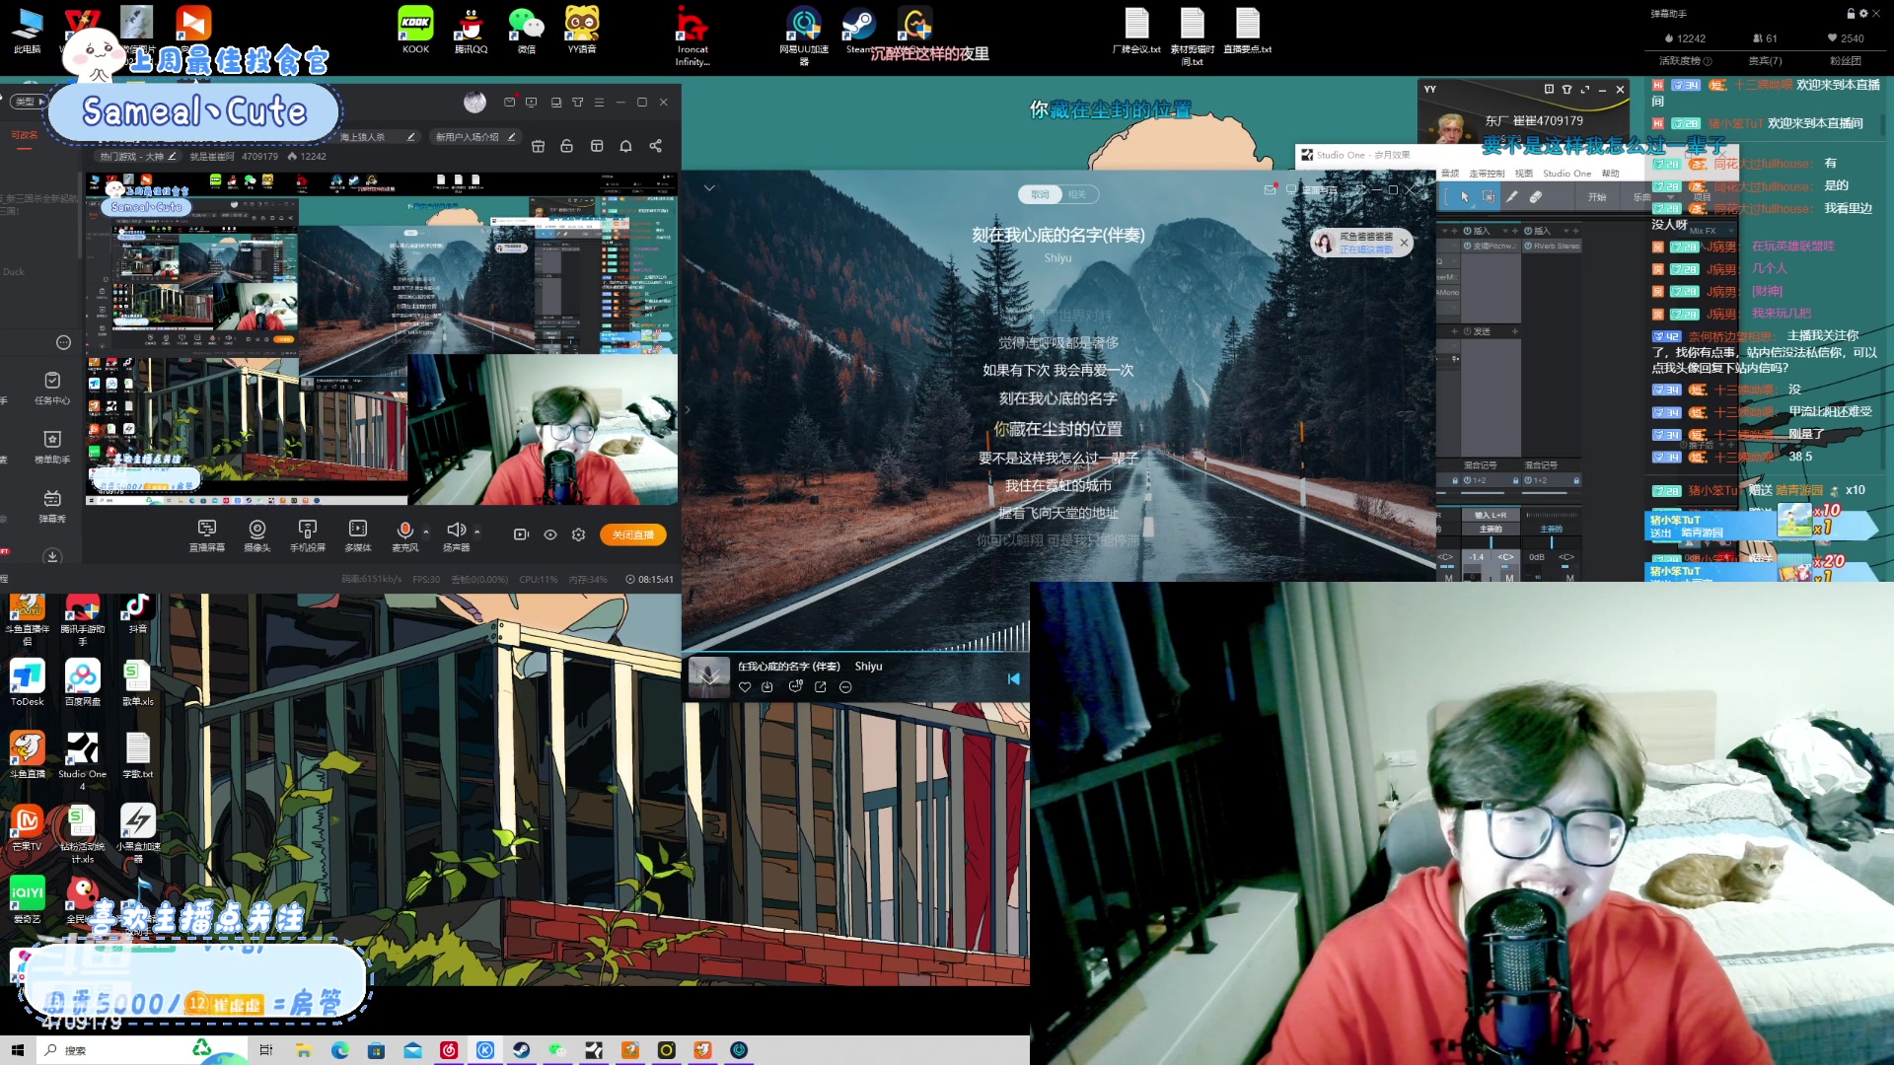This screenshot has width=1894, height=1065.
Task: Toggle the lock icon in 弹幕助手
Action: click(1851, 14)
